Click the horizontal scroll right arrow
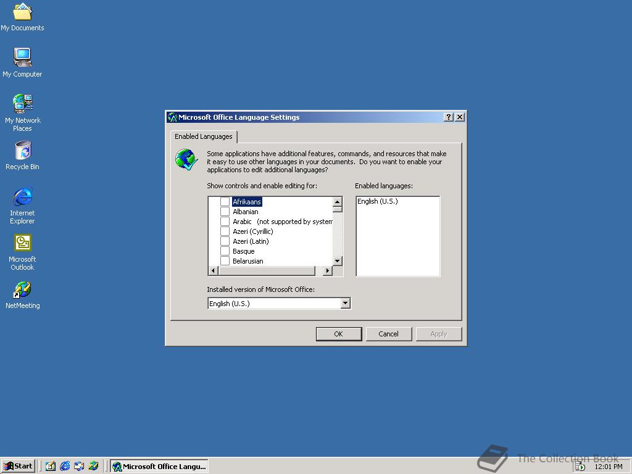632x474 pixels. (328, 271)
